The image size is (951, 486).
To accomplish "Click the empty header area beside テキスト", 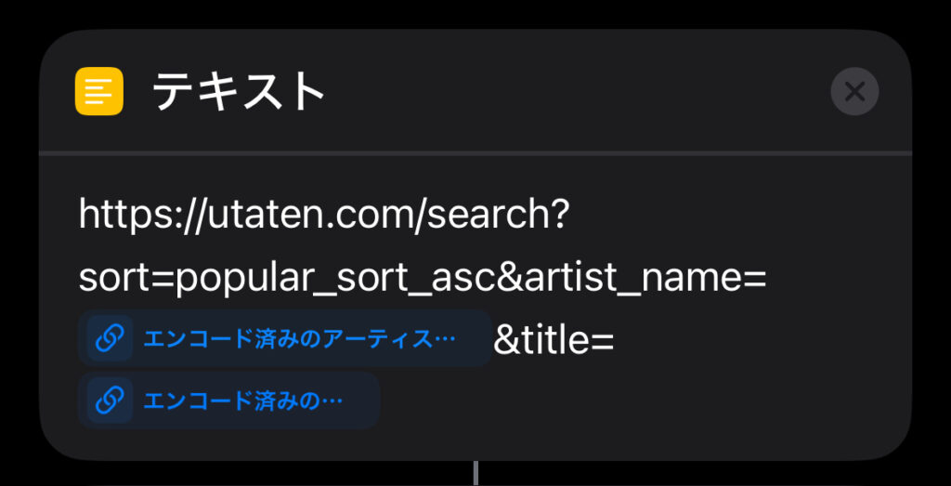I will coord(576,92).
